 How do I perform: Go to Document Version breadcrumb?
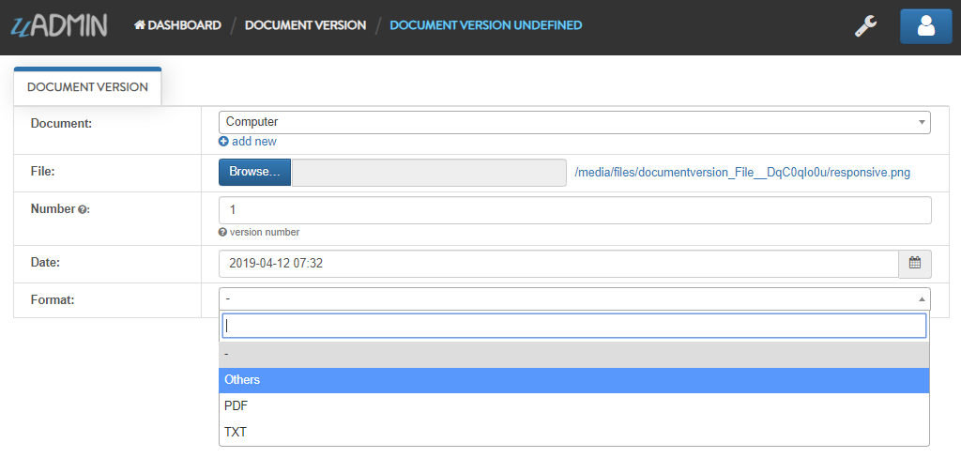(x=305, y=25)
